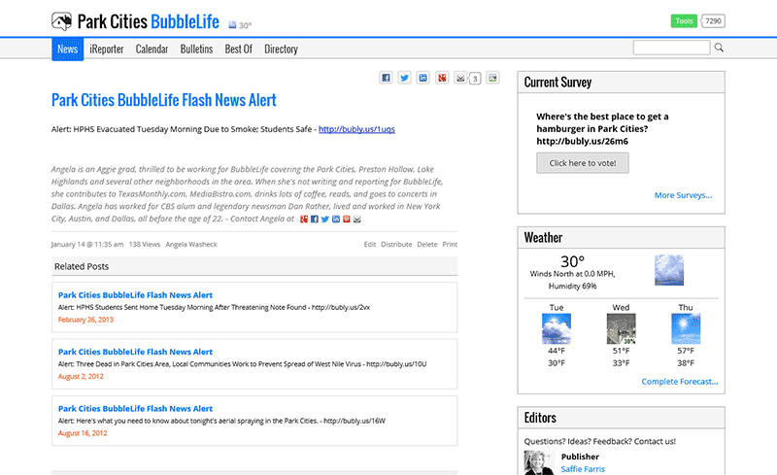Email the article using the top envelope icon
The height and width of the screenshot is (475, 777).
[460, 78]
